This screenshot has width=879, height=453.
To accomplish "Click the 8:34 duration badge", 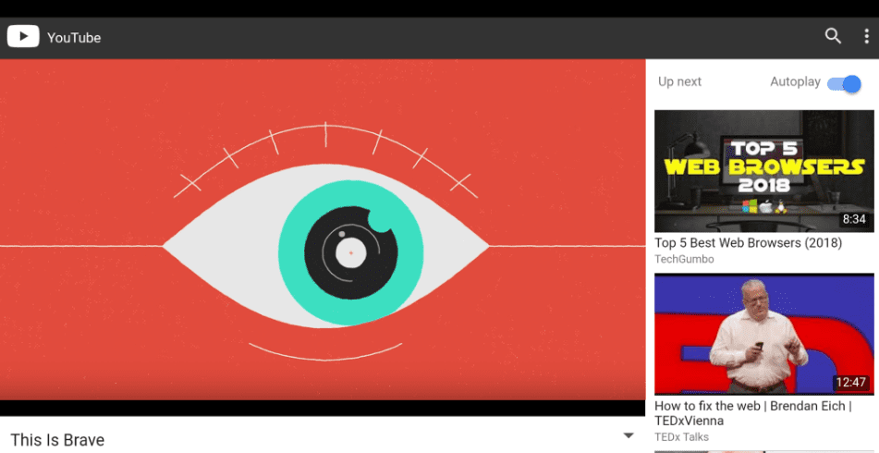I will point(854,219).
